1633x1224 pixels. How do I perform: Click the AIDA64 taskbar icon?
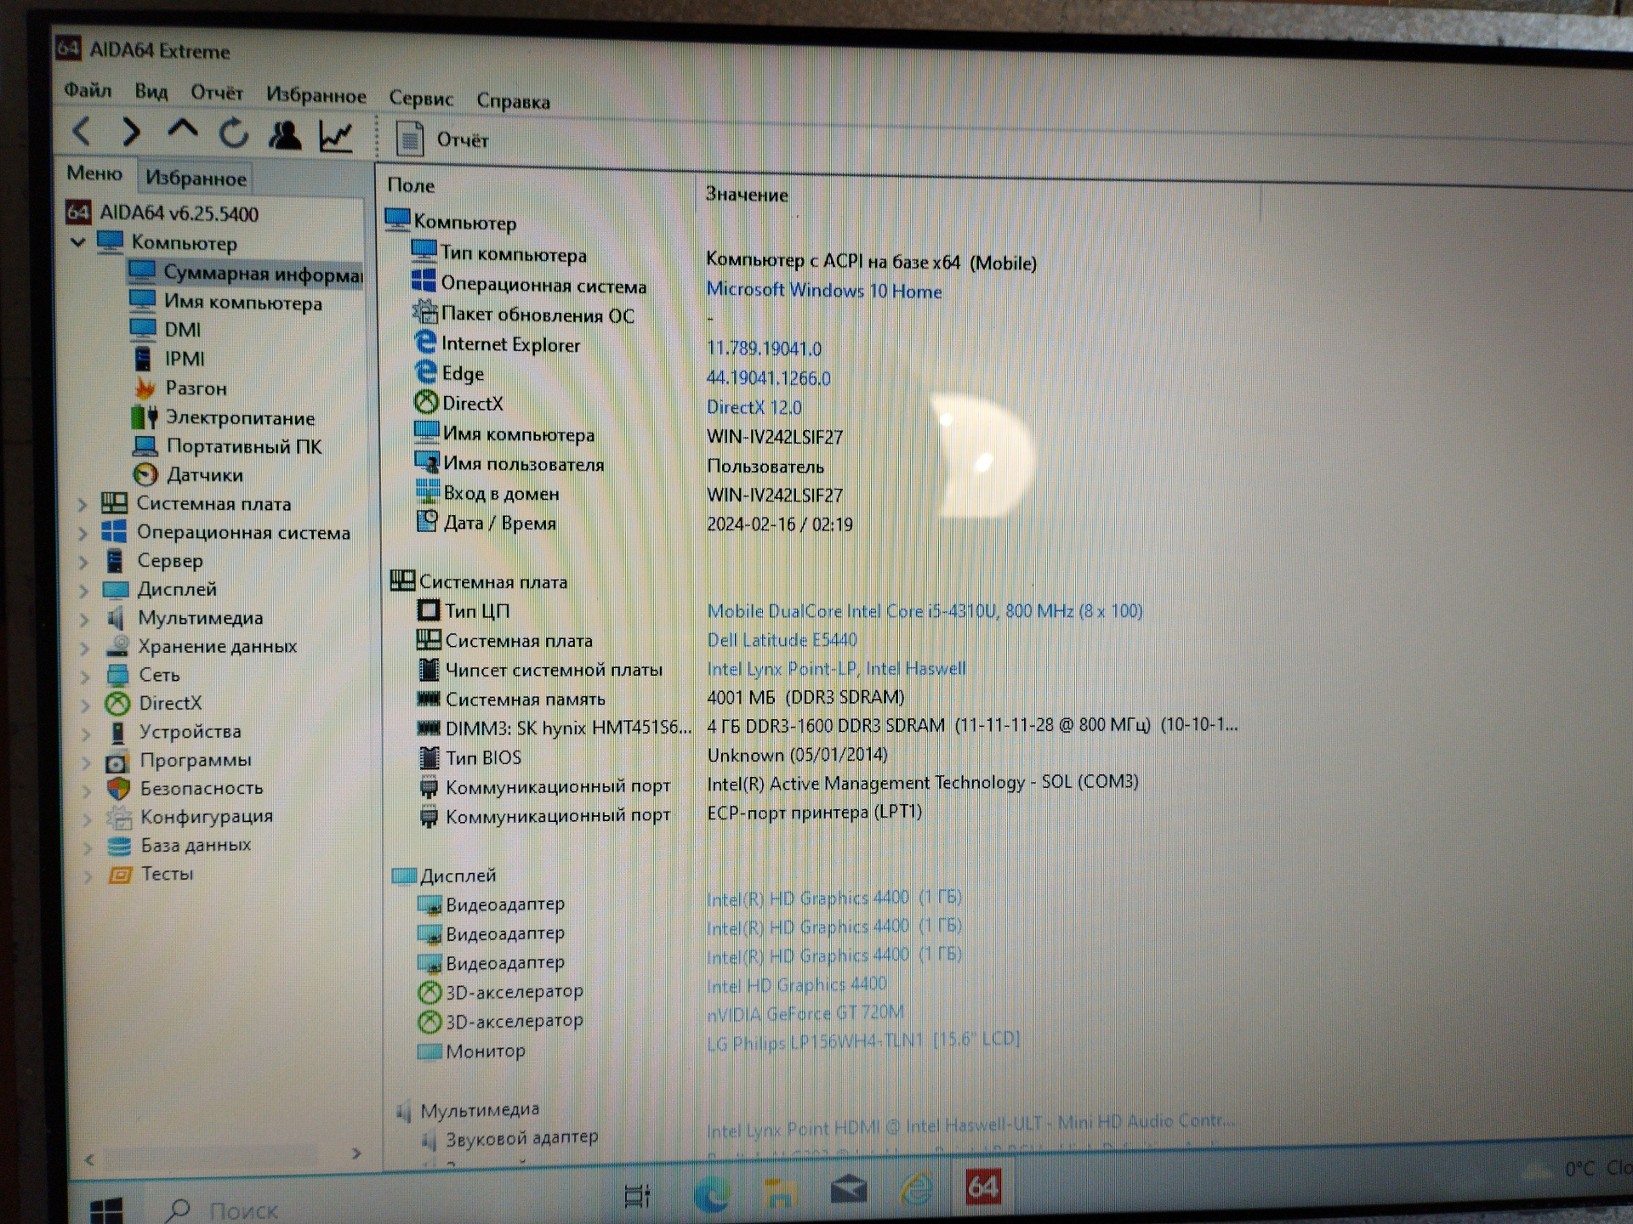[982, 1187]
